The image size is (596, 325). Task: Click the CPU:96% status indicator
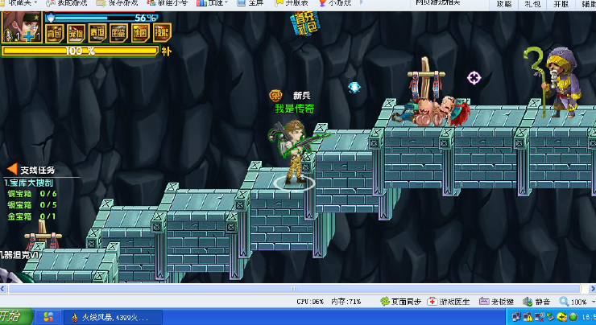coord(310,302)
